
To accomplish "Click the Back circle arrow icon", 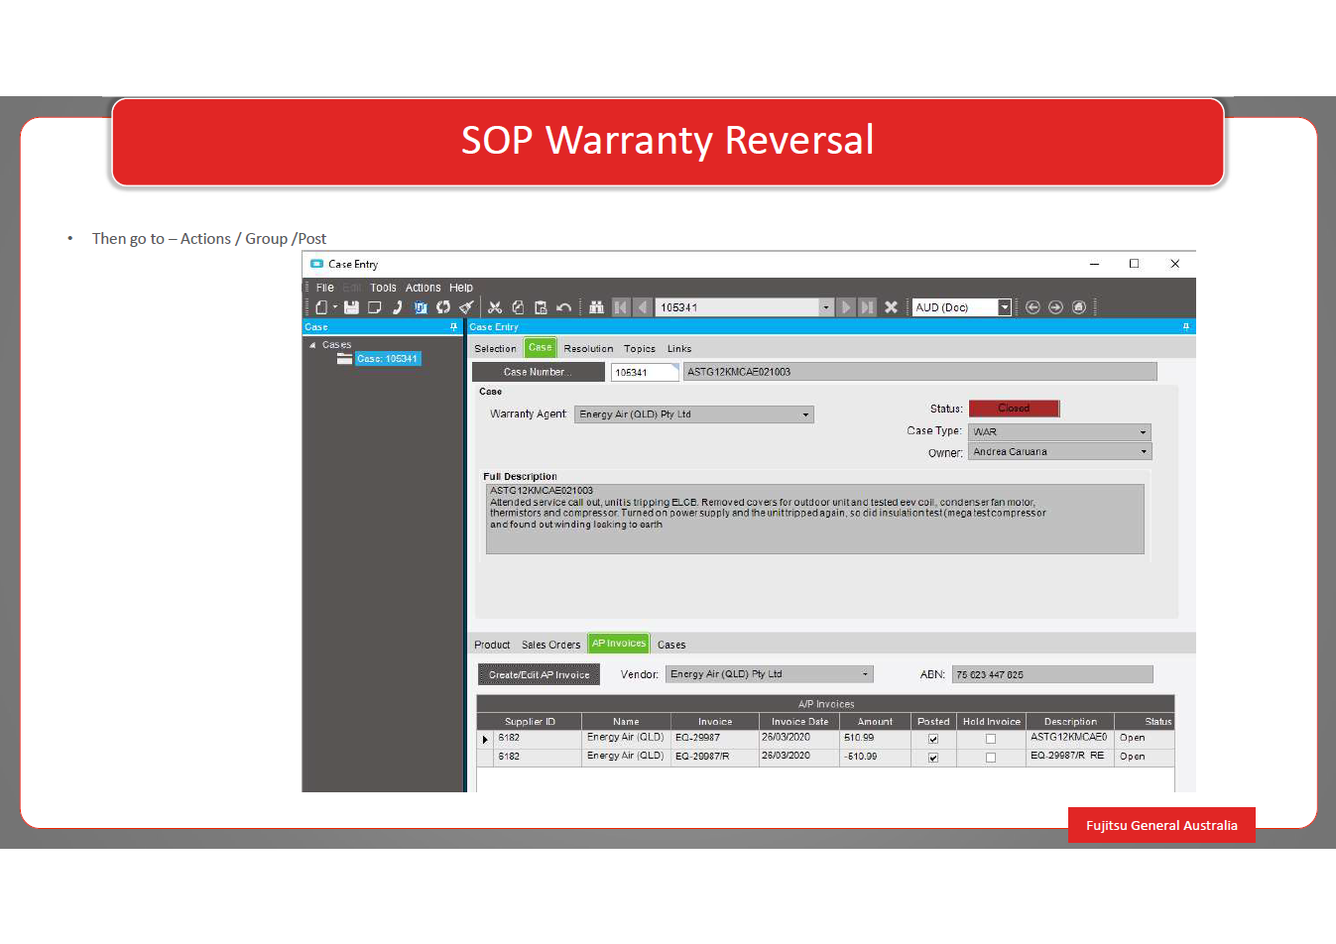I will click(1032, 307).
